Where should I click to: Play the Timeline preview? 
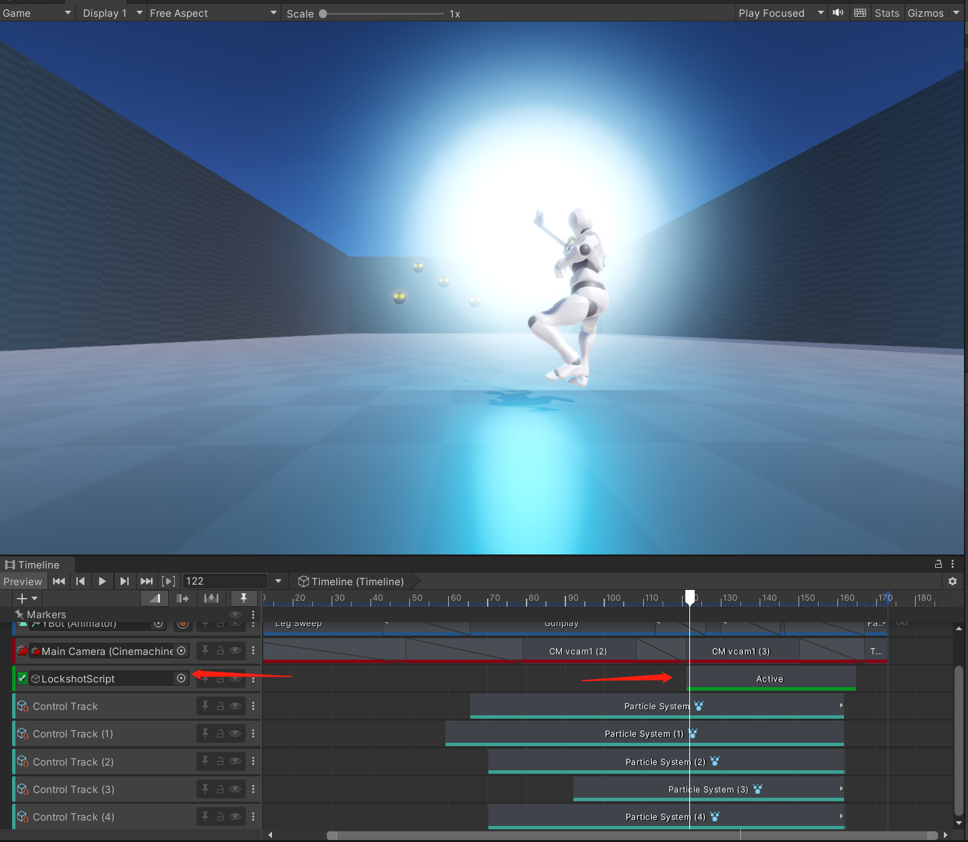click(102, 581)
